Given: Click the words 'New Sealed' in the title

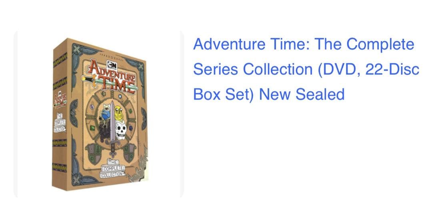Looking at the screenshot, I should [x=302, y=94].
